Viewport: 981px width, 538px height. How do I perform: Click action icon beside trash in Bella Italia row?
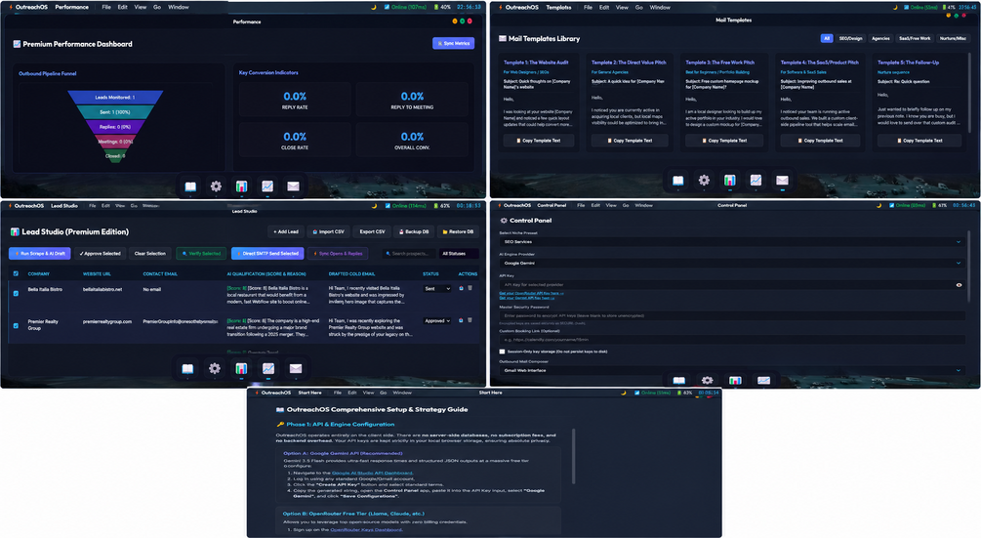461,288
